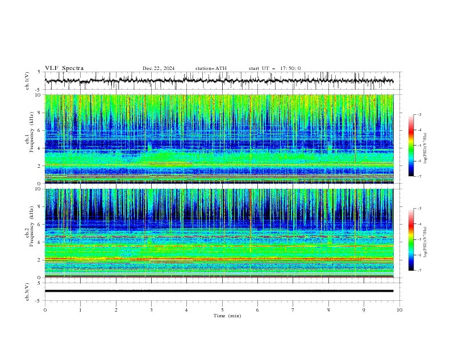This screenshot has width=450, height=348.
Task: Click tick label '3' on the Time axis
Action: click(x=151, y=310)
